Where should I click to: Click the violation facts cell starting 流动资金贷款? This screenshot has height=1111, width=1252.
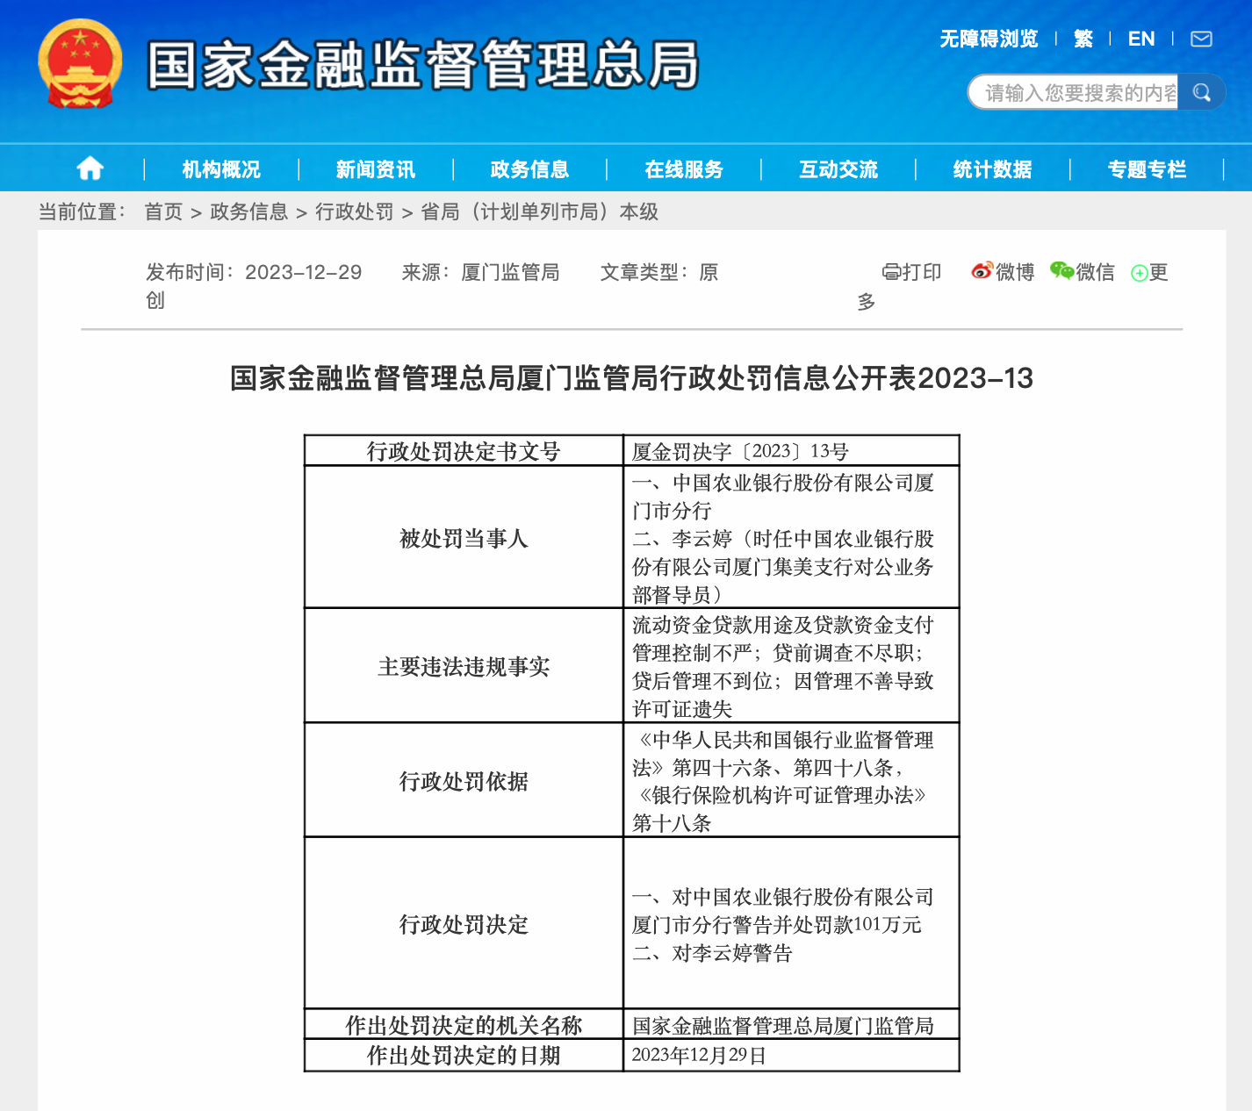pos(791,666)
